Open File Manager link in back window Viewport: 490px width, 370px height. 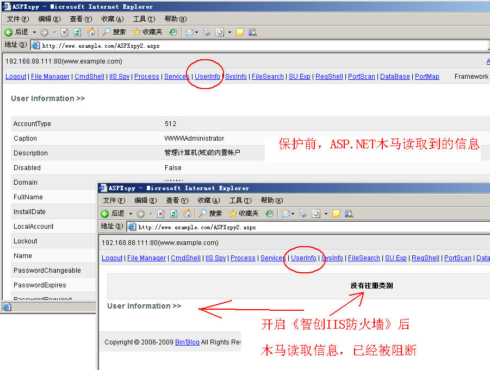coord(51,77)
